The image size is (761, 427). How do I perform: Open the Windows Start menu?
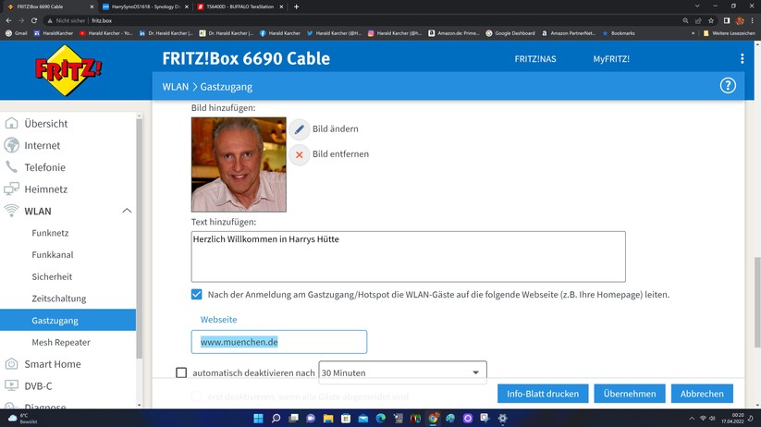point(258,419)
